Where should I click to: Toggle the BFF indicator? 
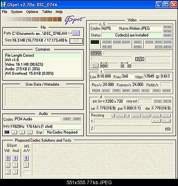126,91
